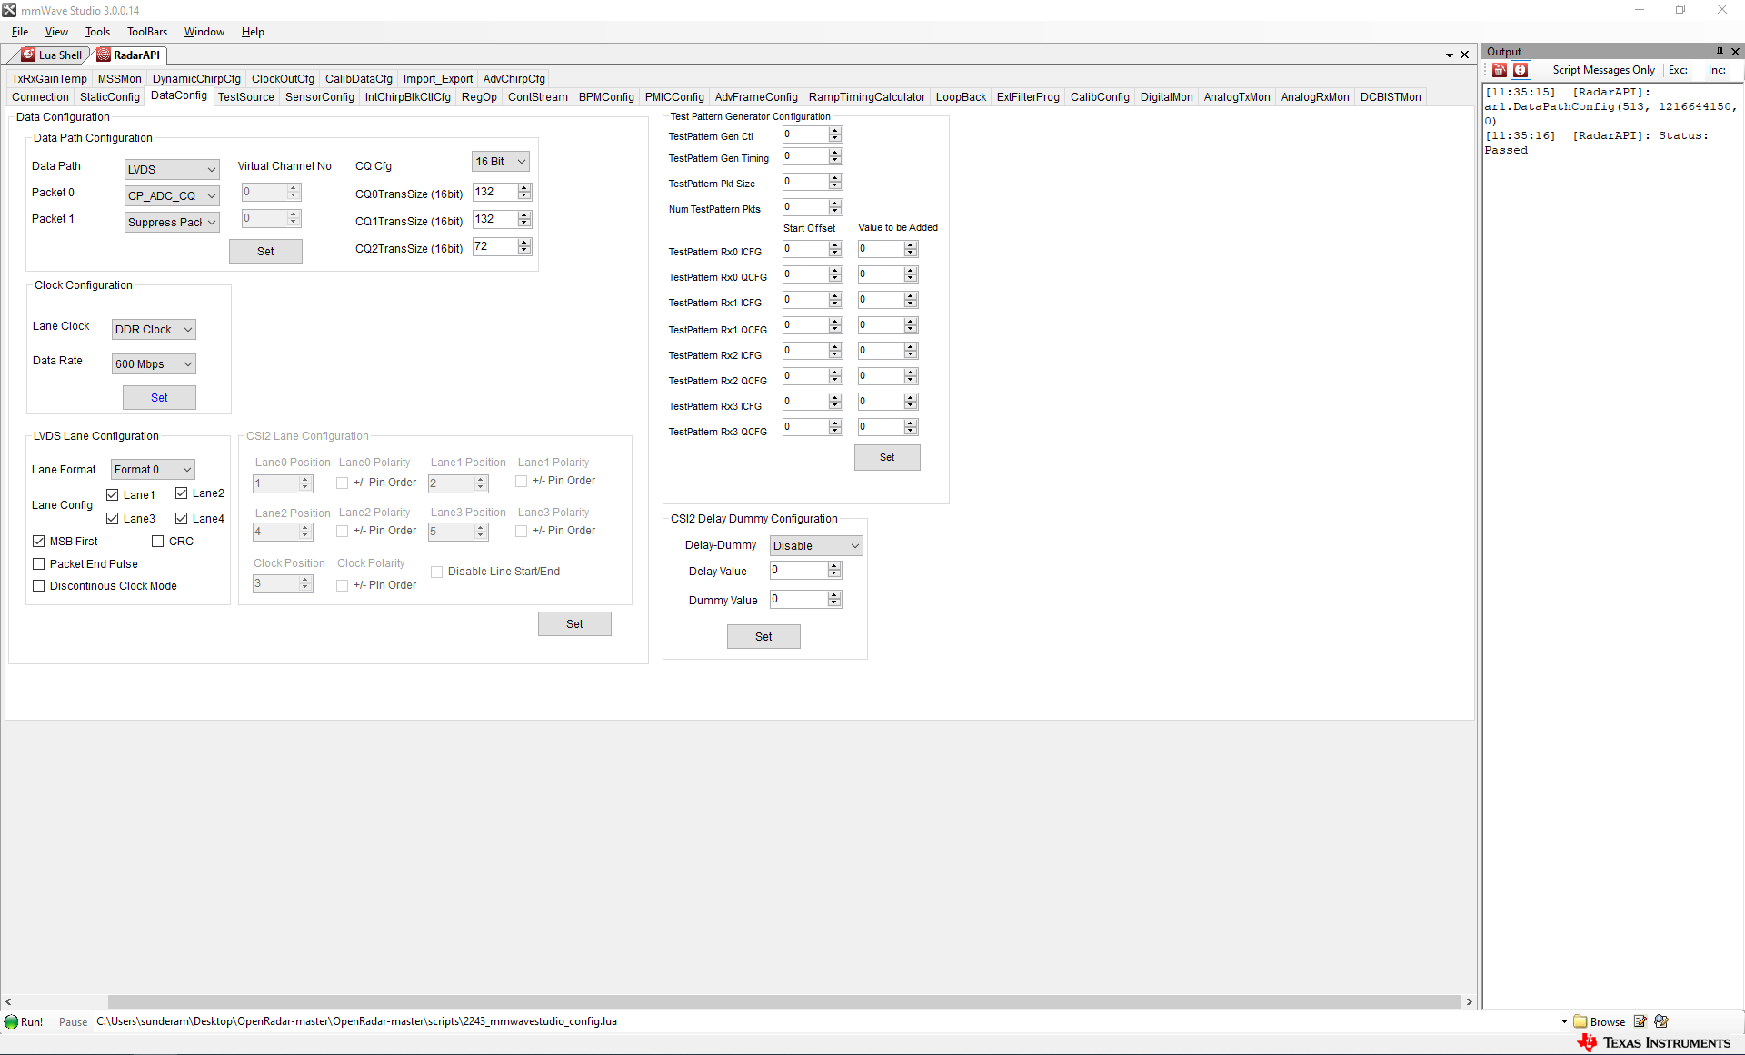Close the Output panel
1745x1055 pixels.
1735,52
